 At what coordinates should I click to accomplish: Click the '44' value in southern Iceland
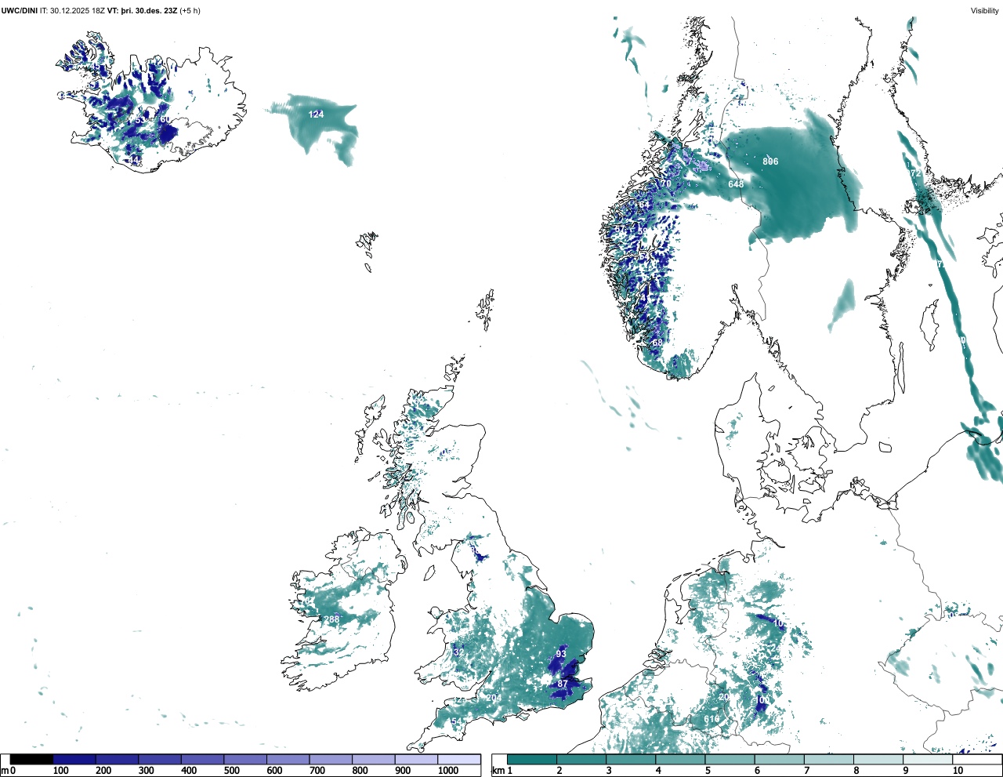click(134, 160)
